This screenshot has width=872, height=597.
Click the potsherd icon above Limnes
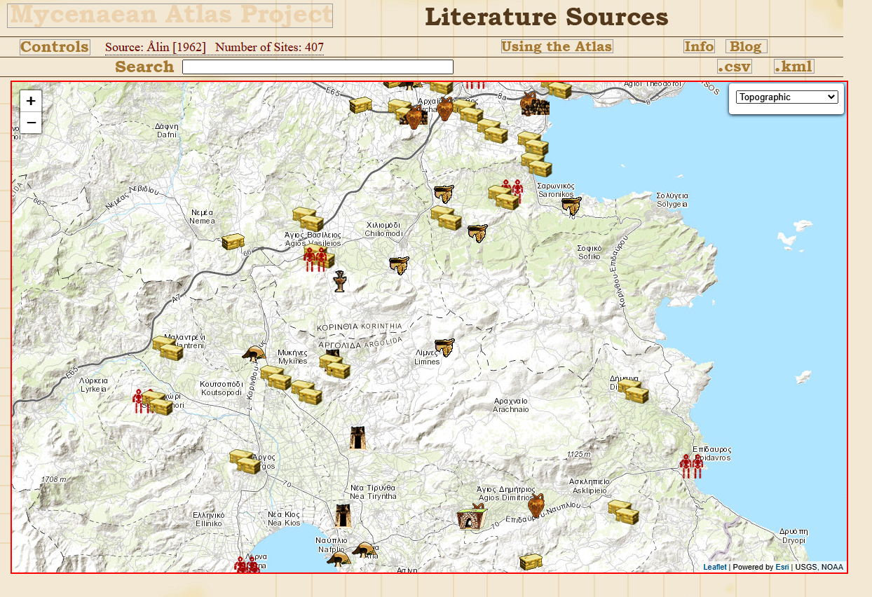coord(444,347)
